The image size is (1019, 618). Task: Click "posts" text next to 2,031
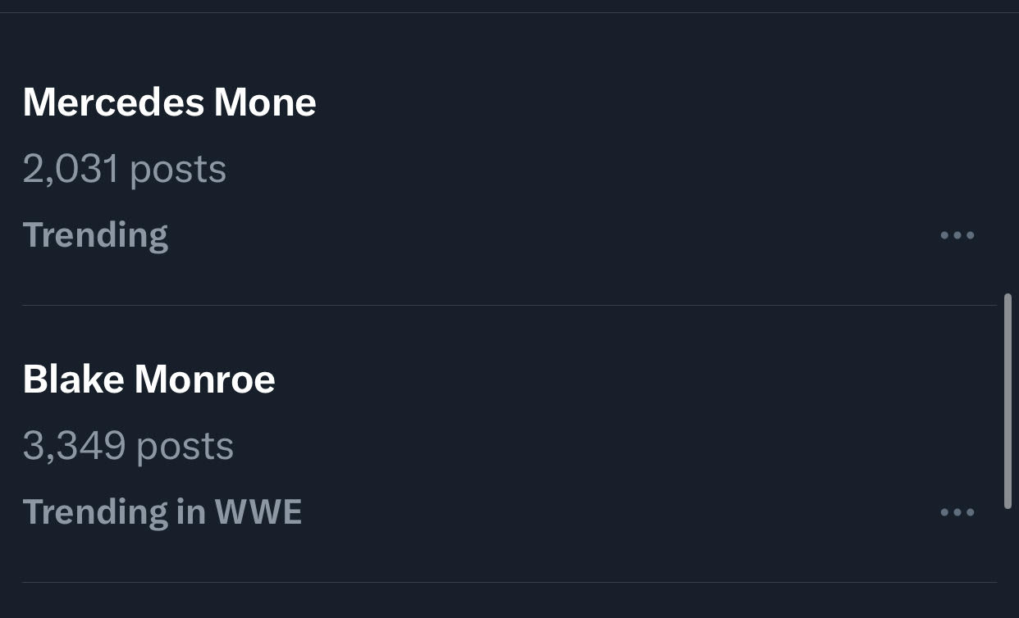tap(178, 169)
